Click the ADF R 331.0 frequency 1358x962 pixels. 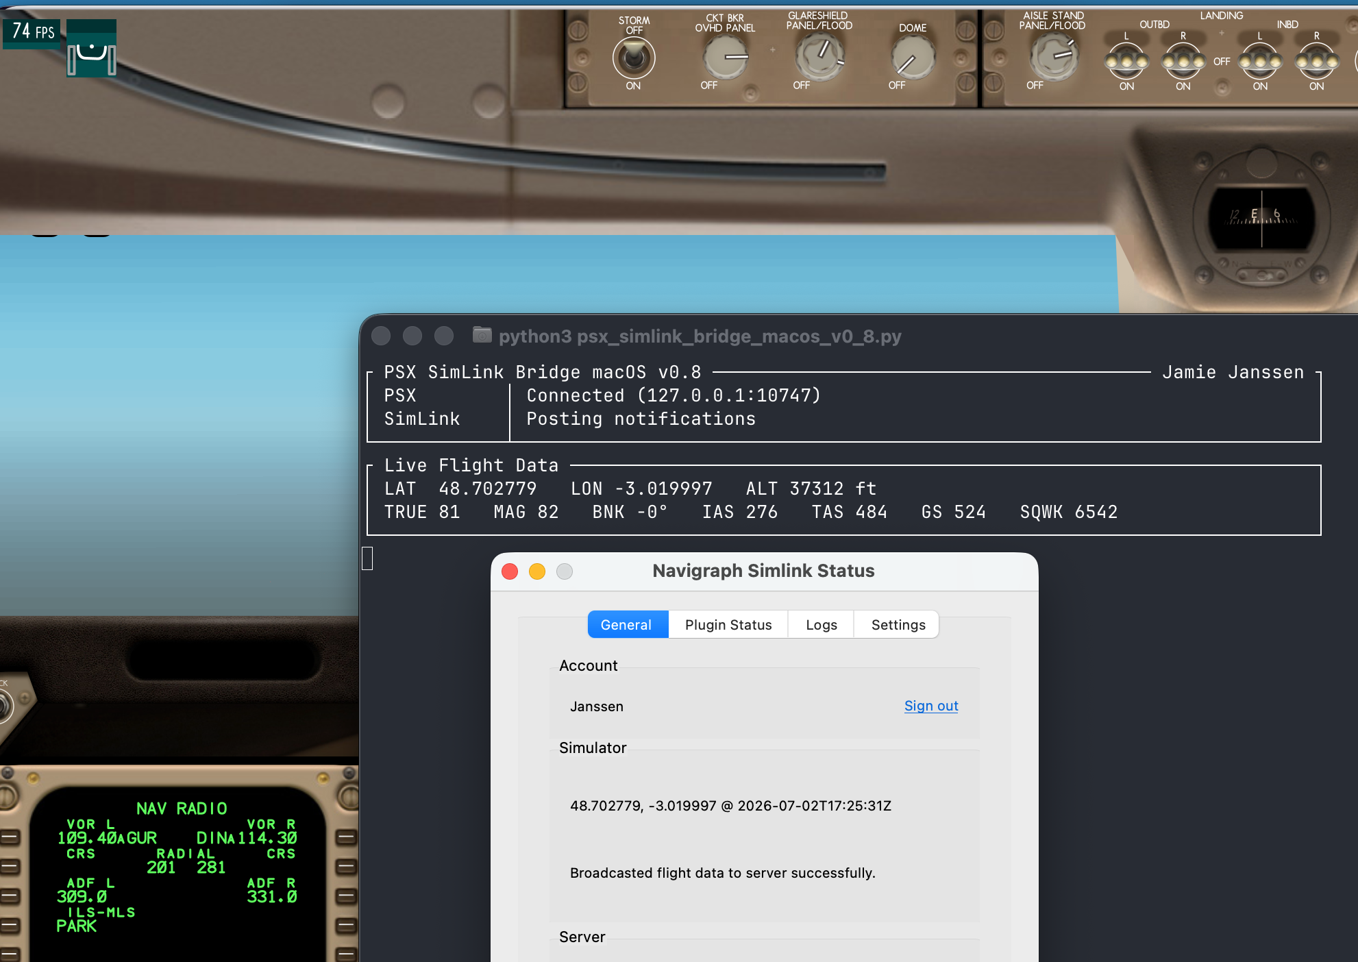(272, 896)
